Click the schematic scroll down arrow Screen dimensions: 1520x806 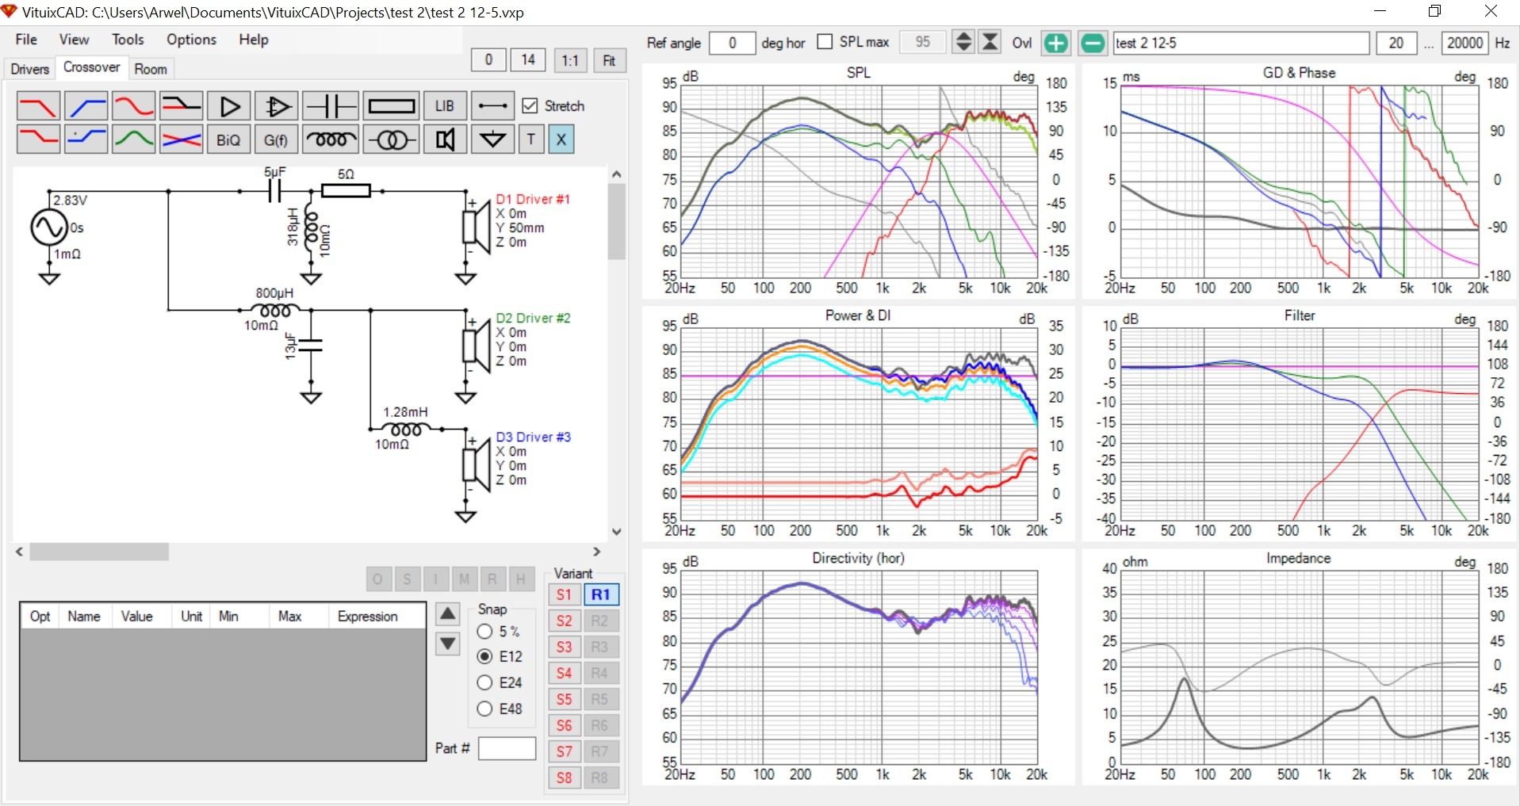pos(616,532)
